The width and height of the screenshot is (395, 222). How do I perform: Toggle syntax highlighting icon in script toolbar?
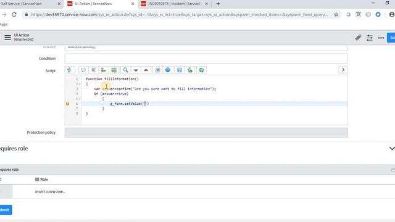(x=70, y=70)
